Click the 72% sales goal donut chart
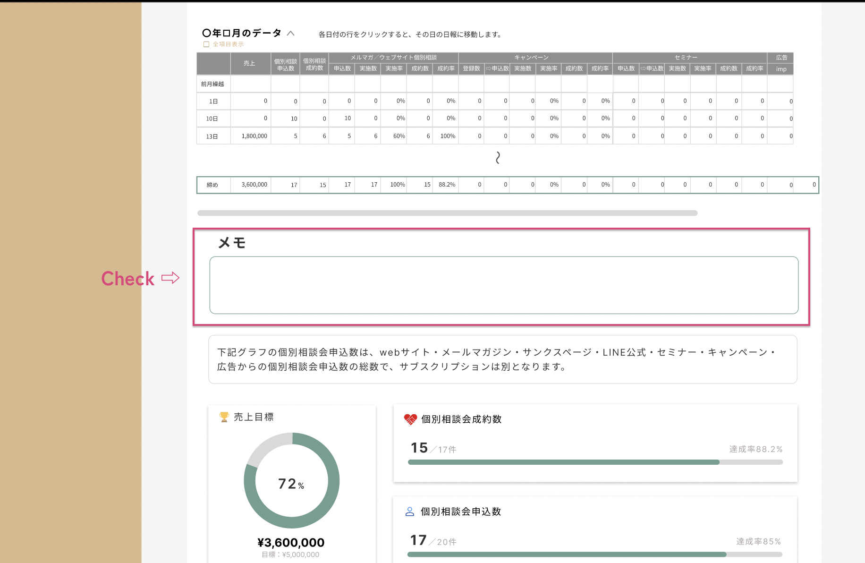 (x=292, y=481)
